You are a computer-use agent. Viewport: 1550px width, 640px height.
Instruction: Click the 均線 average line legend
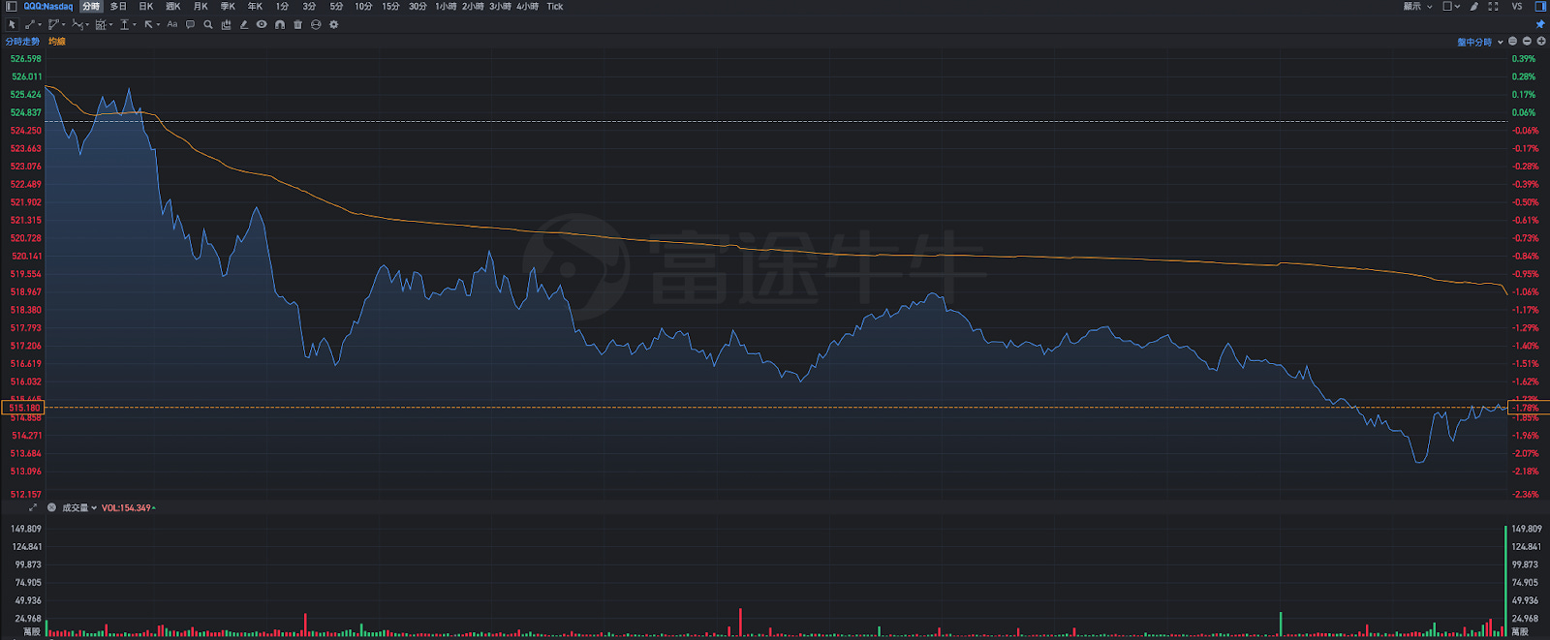[x=57, y=42]
